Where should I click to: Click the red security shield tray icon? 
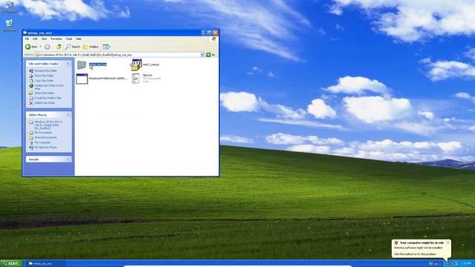(448, 264)
